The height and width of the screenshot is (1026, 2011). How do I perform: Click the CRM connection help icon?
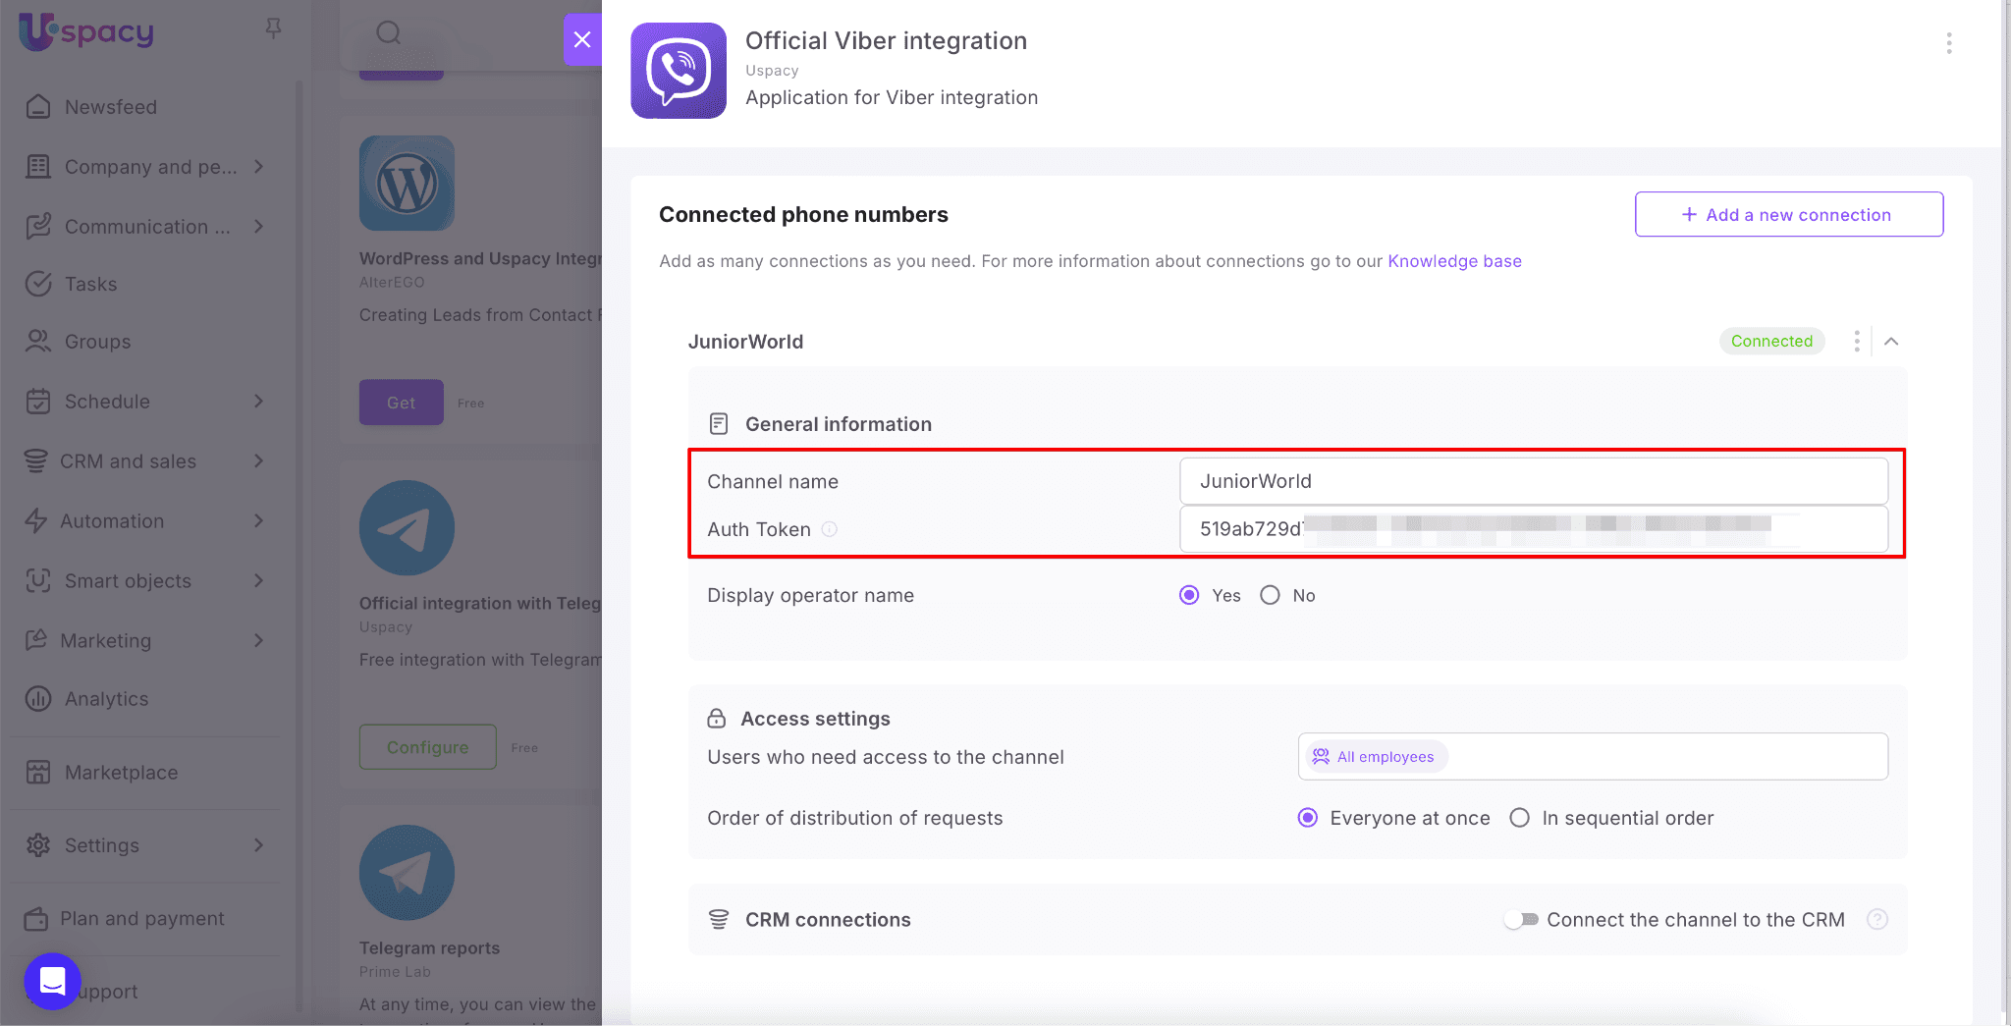click(x=1876, y=920)
